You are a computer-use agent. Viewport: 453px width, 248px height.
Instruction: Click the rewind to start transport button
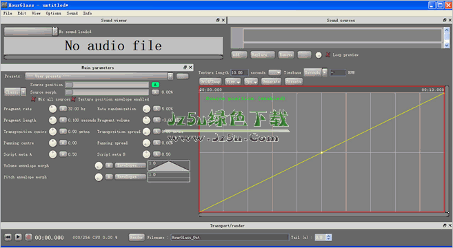(x=8, y=237)
